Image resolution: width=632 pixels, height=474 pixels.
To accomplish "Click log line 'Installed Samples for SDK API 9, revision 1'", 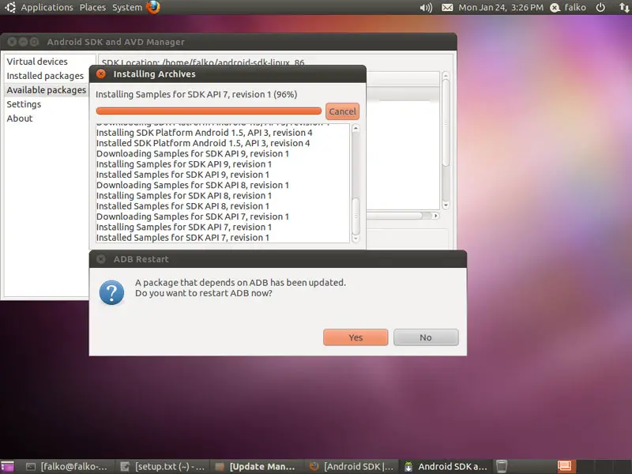I will pos(182,175).
